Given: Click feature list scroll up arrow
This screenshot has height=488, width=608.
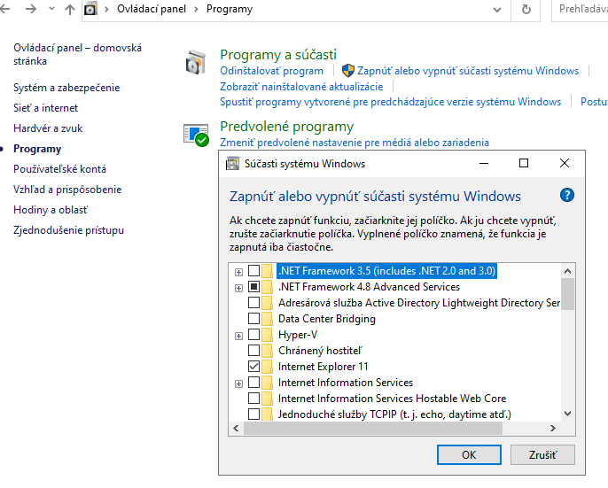Looking at the screenshot, I should click(567, 271).
